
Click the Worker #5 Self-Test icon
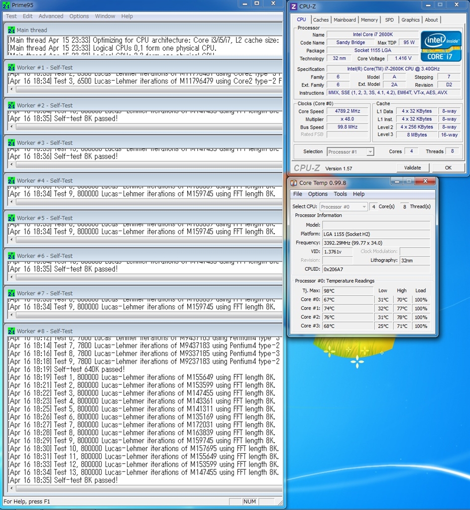(11, 218)
